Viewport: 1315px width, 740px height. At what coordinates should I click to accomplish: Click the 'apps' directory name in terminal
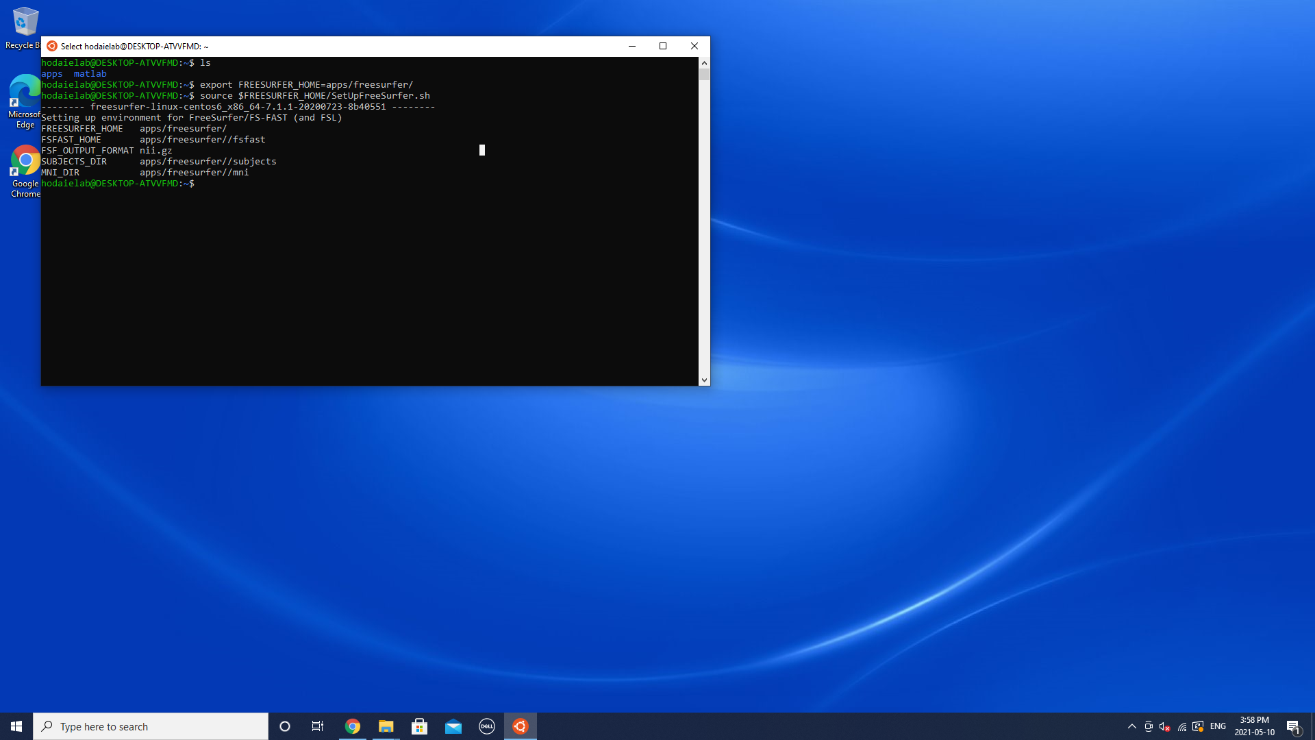(52, 74)
